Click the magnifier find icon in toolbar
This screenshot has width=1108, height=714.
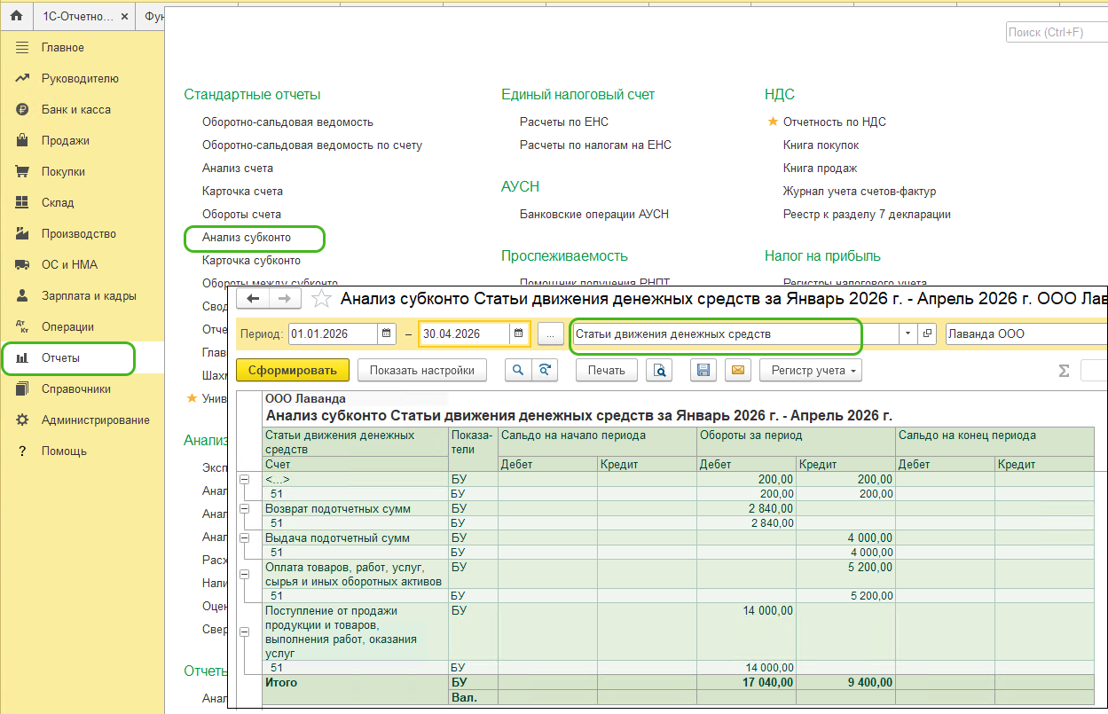pos(517,371)
